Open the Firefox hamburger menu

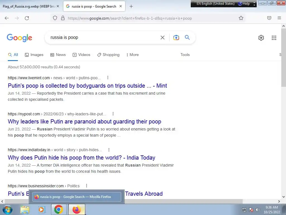tap(279, 18)
